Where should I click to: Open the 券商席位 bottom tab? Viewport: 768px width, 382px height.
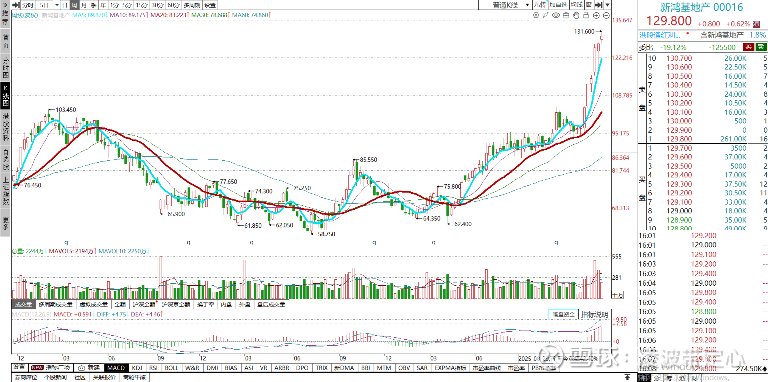[26, 377]
